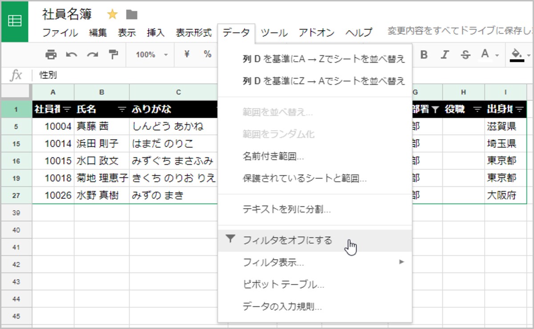Choose ピボット テーブル menu item
This screenshot has height=329, width=534.
[315, 284]
